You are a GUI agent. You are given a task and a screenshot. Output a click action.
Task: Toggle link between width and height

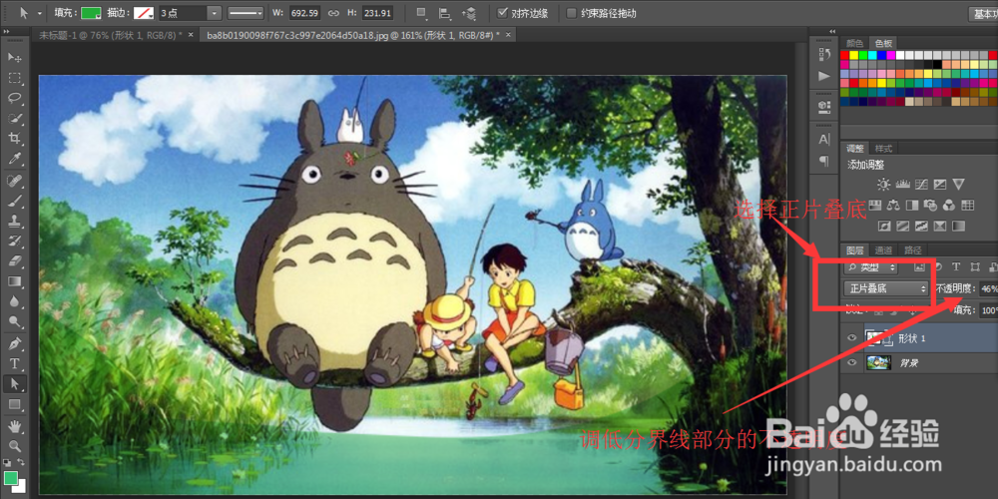pos(333,13)
